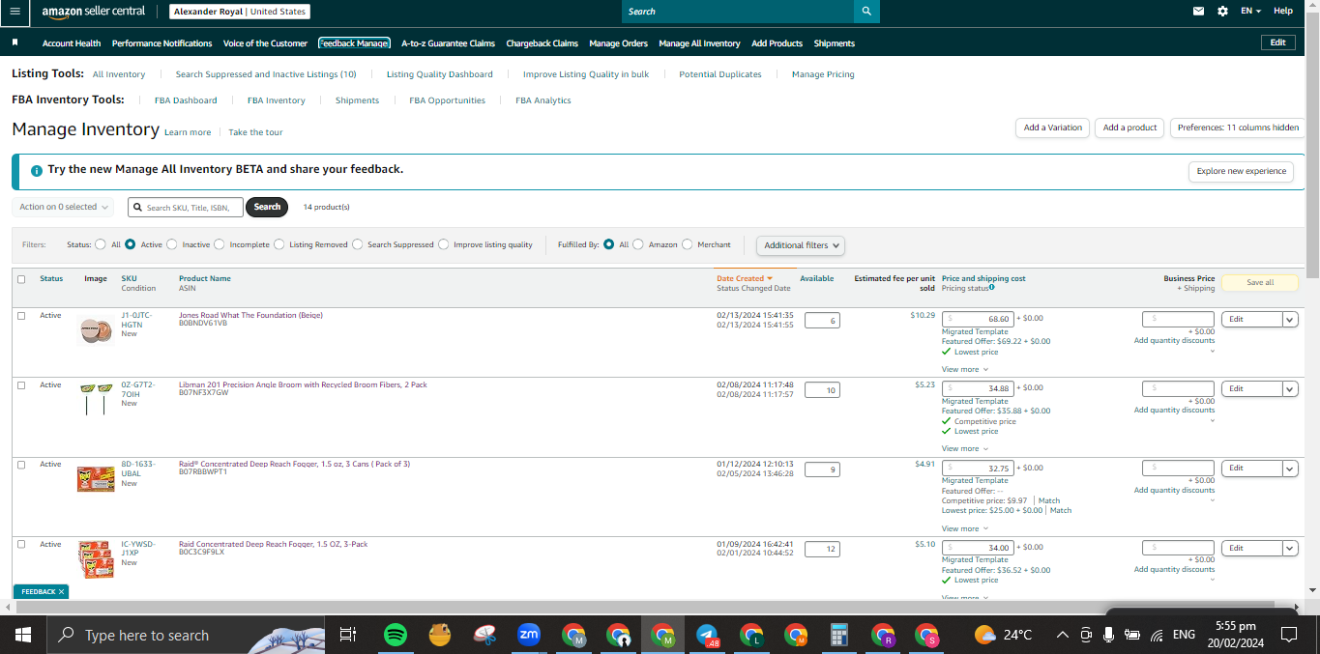The image size is (1320, 654).
Task: Open the Jones Road foundation product thumbnail
Action: pos(95,330)
